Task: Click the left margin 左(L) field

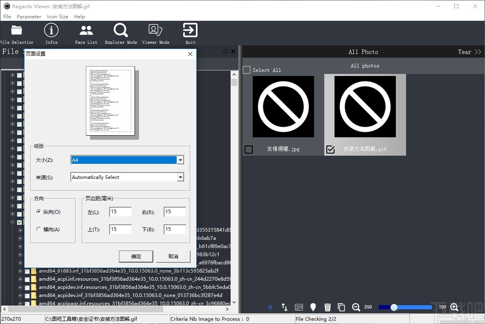Action: pos(121,212)
